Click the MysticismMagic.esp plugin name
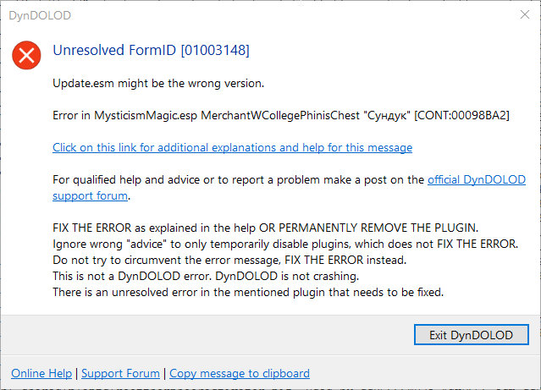The width and height of the screenshot is (541, 390). pos(146,115)
